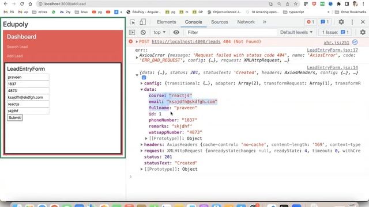Click the course field containing reactjs
The height and width of the screenshot is (207, 369).
tap(28, 104)
